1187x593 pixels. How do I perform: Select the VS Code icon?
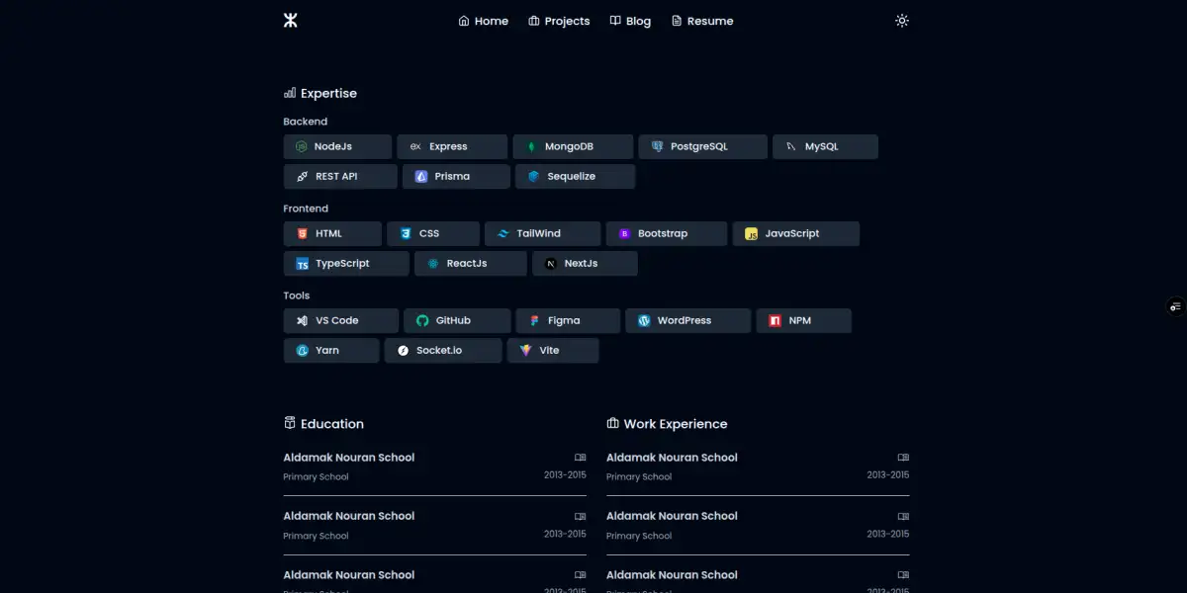(302, 321)
